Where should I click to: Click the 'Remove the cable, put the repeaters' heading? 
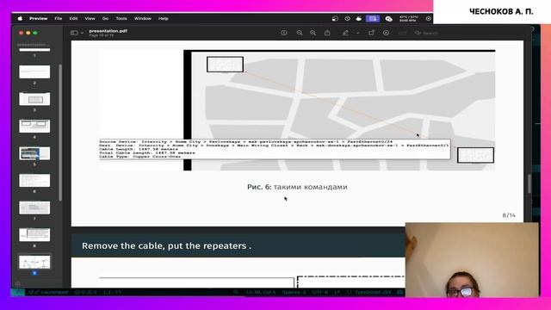[x=166, y=245]
